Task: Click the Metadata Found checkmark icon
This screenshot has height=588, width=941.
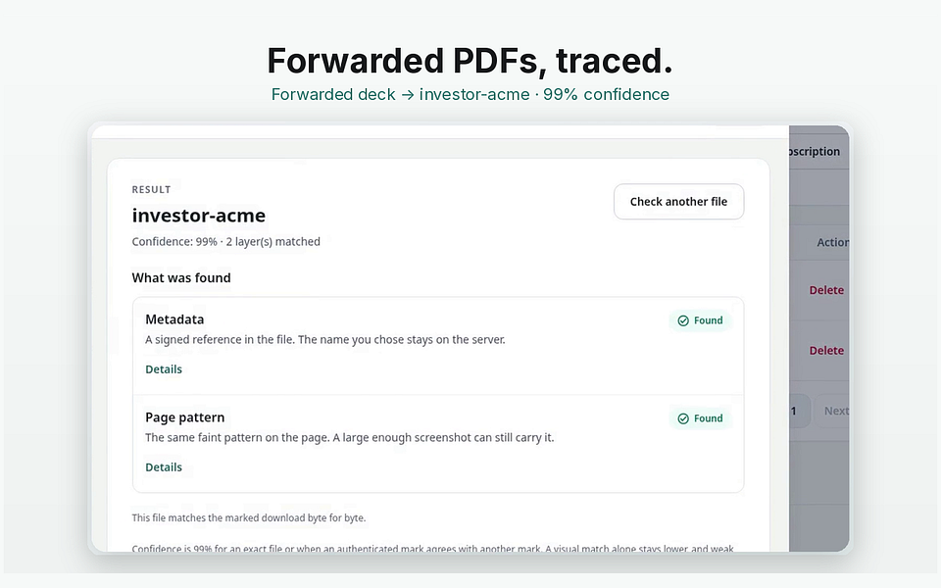Action: (x=683, y=320)
